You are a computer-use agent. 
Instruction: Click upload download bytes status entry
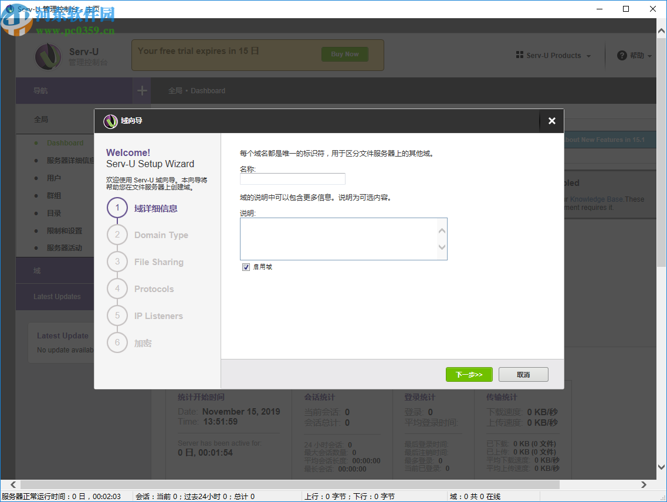point(349,497)
